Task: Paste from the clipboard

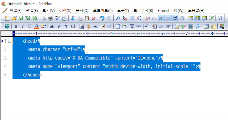Action: click(87, 18)
